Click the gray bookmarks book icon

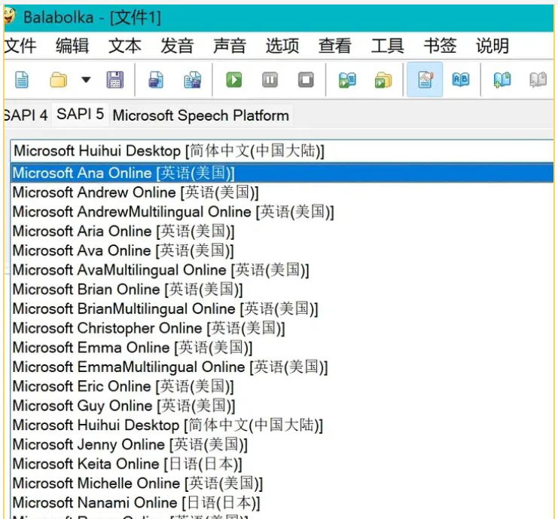(x=538, y=79)
